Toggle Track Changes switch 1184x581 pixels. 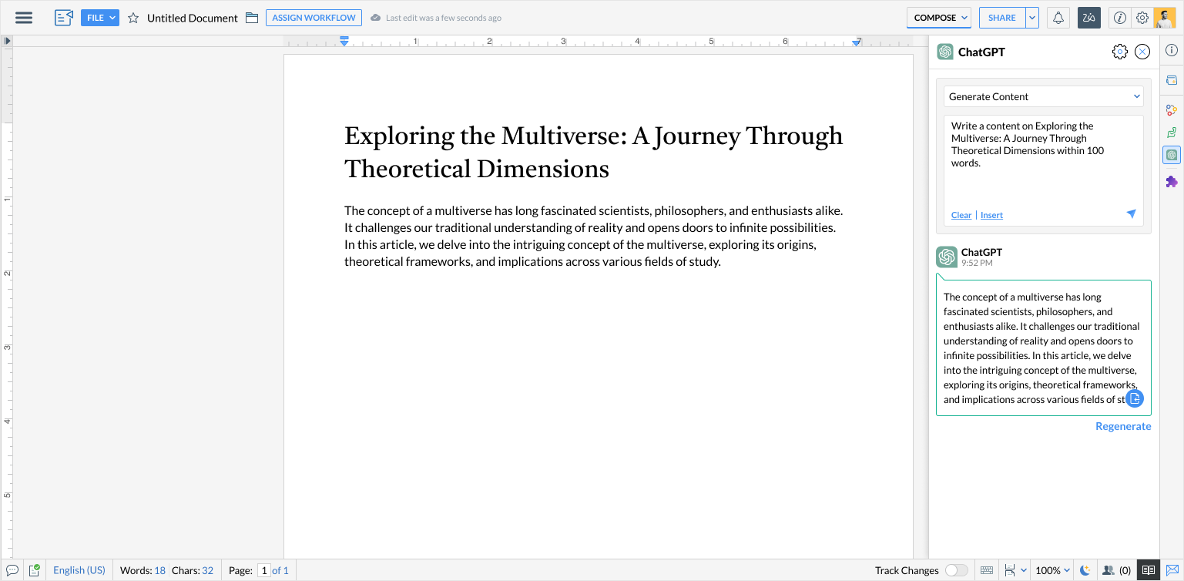pyautogui.click(x=957, y=570)
